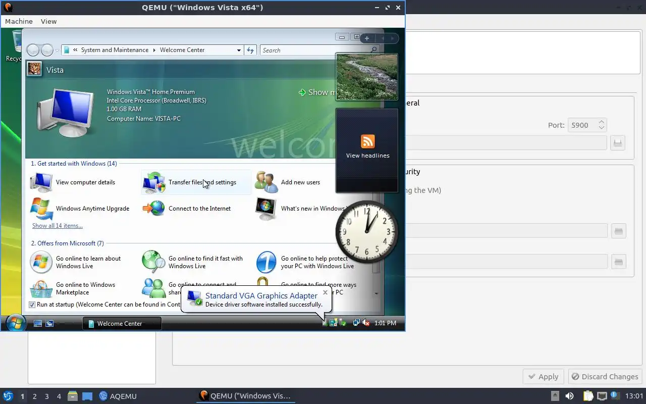Screen dimensions: 646x404
Task: Click the first browse button in AQEMU
Action: pos(618,143)
